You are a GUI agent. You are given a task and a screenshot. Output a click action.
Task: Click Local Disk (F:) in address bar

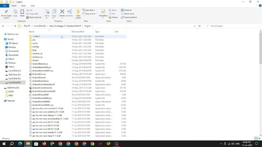40,26
